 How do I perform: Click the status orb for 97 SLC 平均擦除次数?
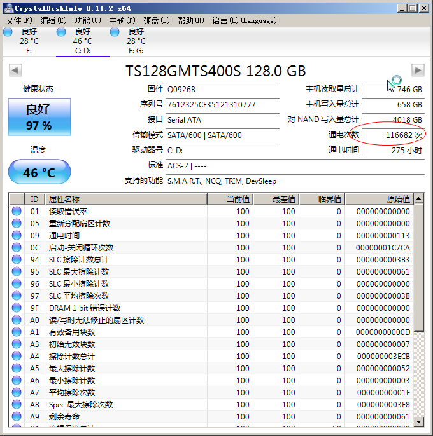17,296
